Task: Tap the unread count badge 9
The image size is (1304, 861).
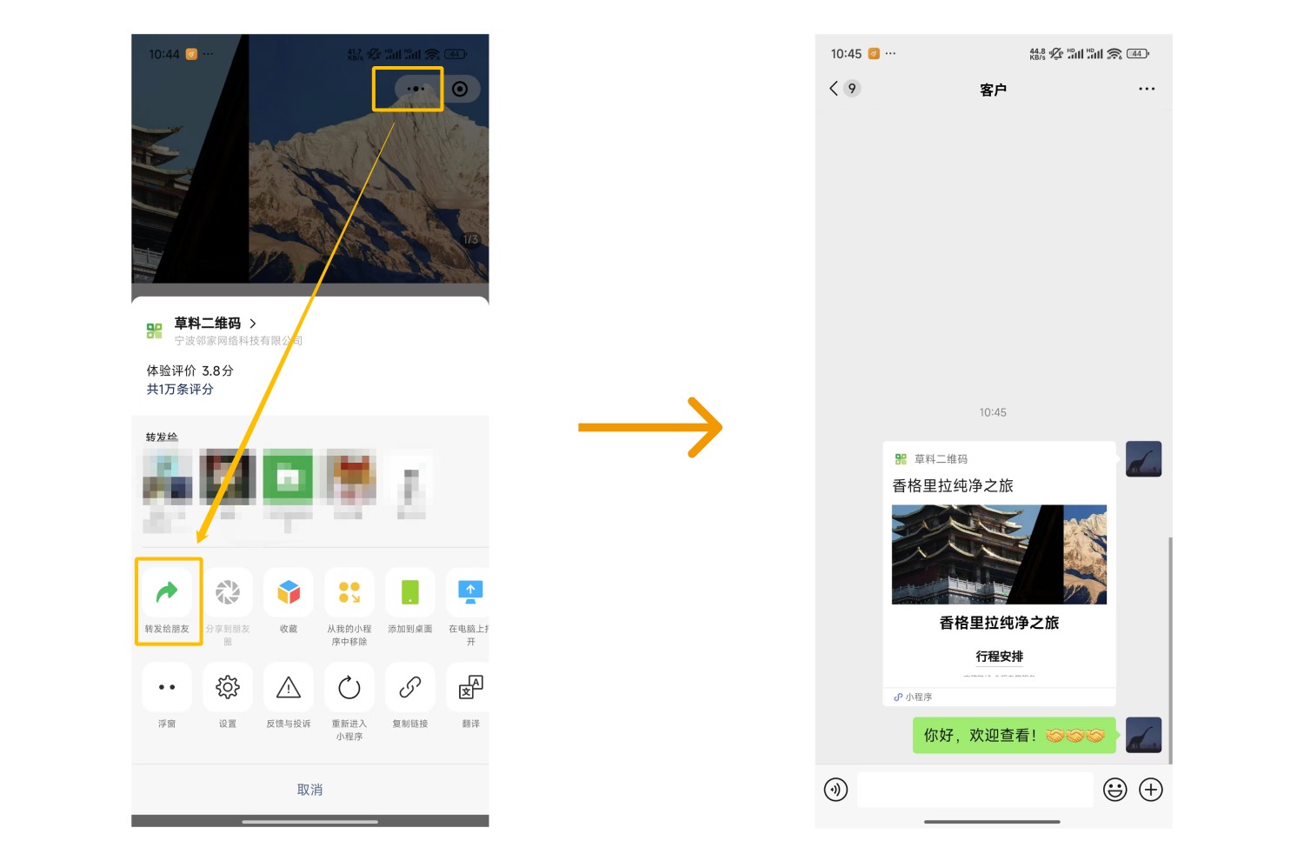Action: point(852,88)
